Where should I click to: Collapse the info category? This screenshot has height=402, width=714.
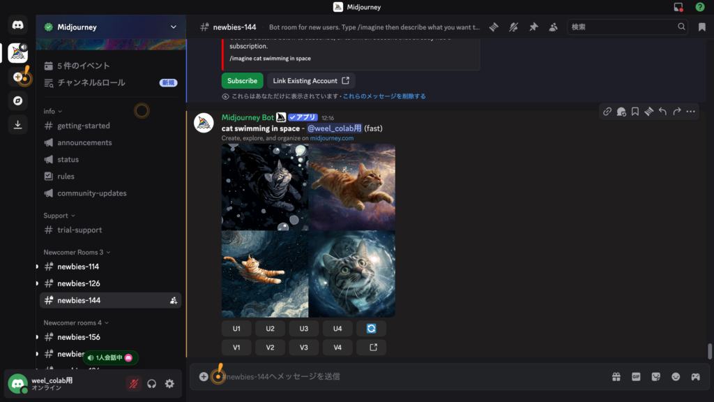(53, 111)
